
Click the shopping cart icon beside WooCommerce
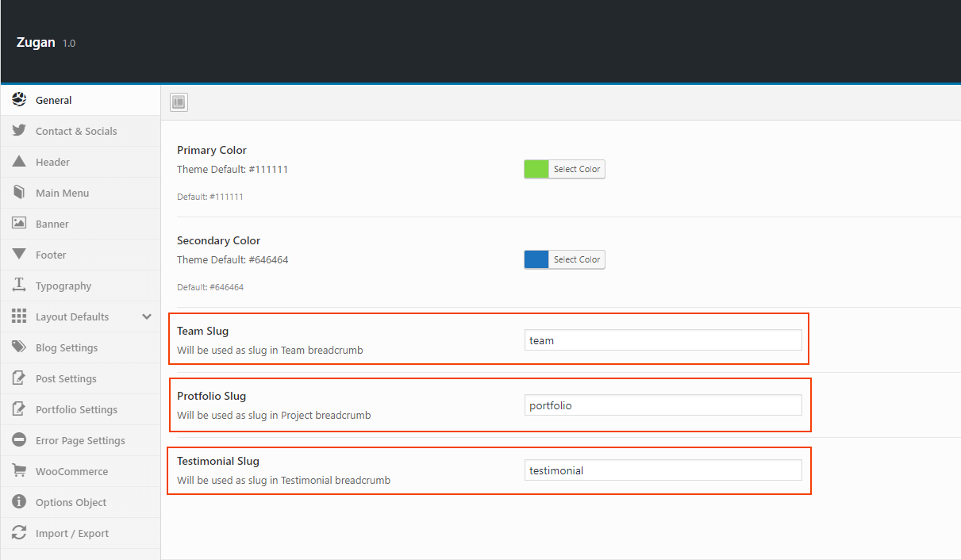[x=19, y=471]
